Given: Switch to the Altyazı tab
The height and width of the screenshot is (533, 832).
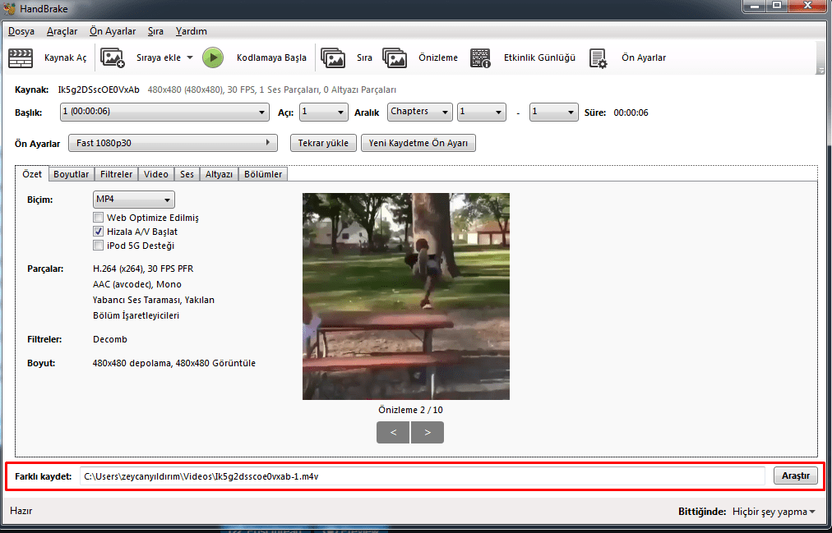Looking at the screenshot, I should coord(220,174).
